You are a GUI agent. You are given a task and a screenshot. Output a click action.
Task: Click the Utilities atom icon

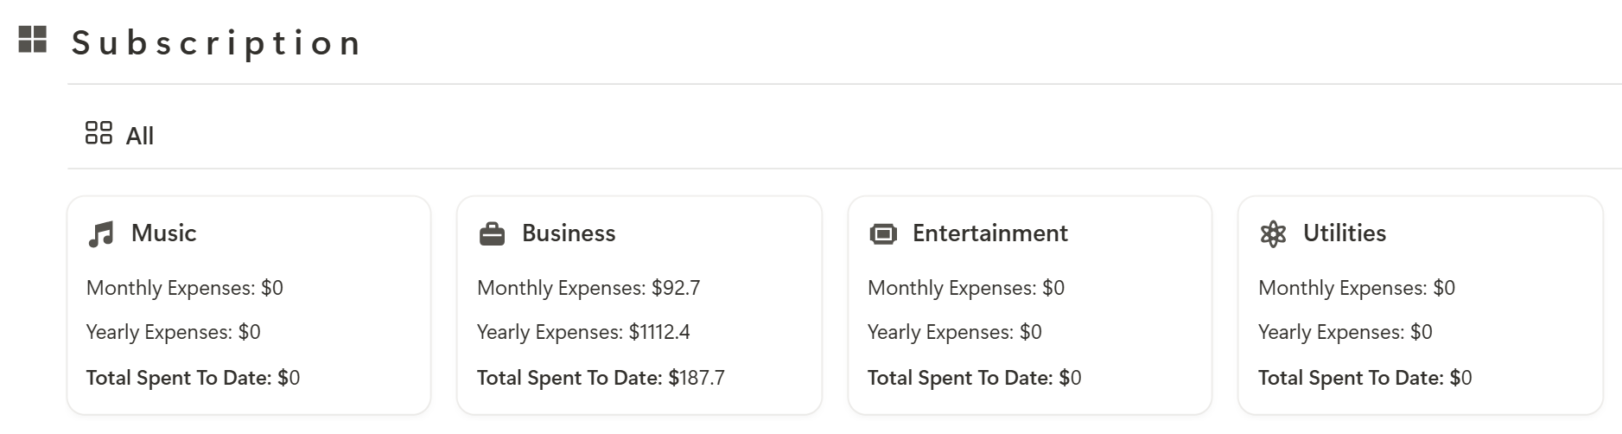(x=1273, y=234)
